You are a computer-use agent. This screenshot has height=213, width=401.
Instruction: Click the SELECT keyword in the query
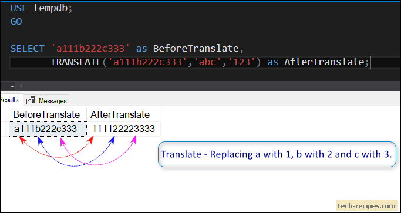pyautogui.click(x=28, y=49)
